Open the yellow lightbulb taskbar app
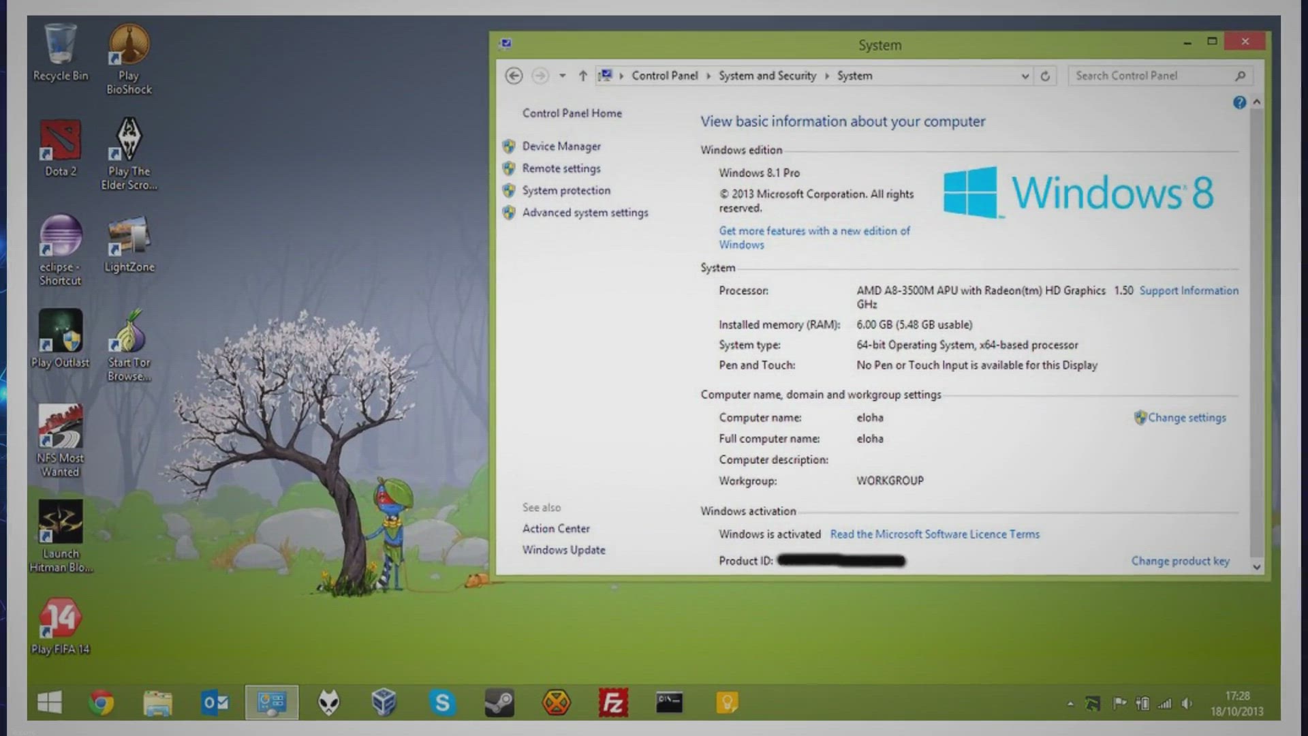1308x736 pixels. 727,703
